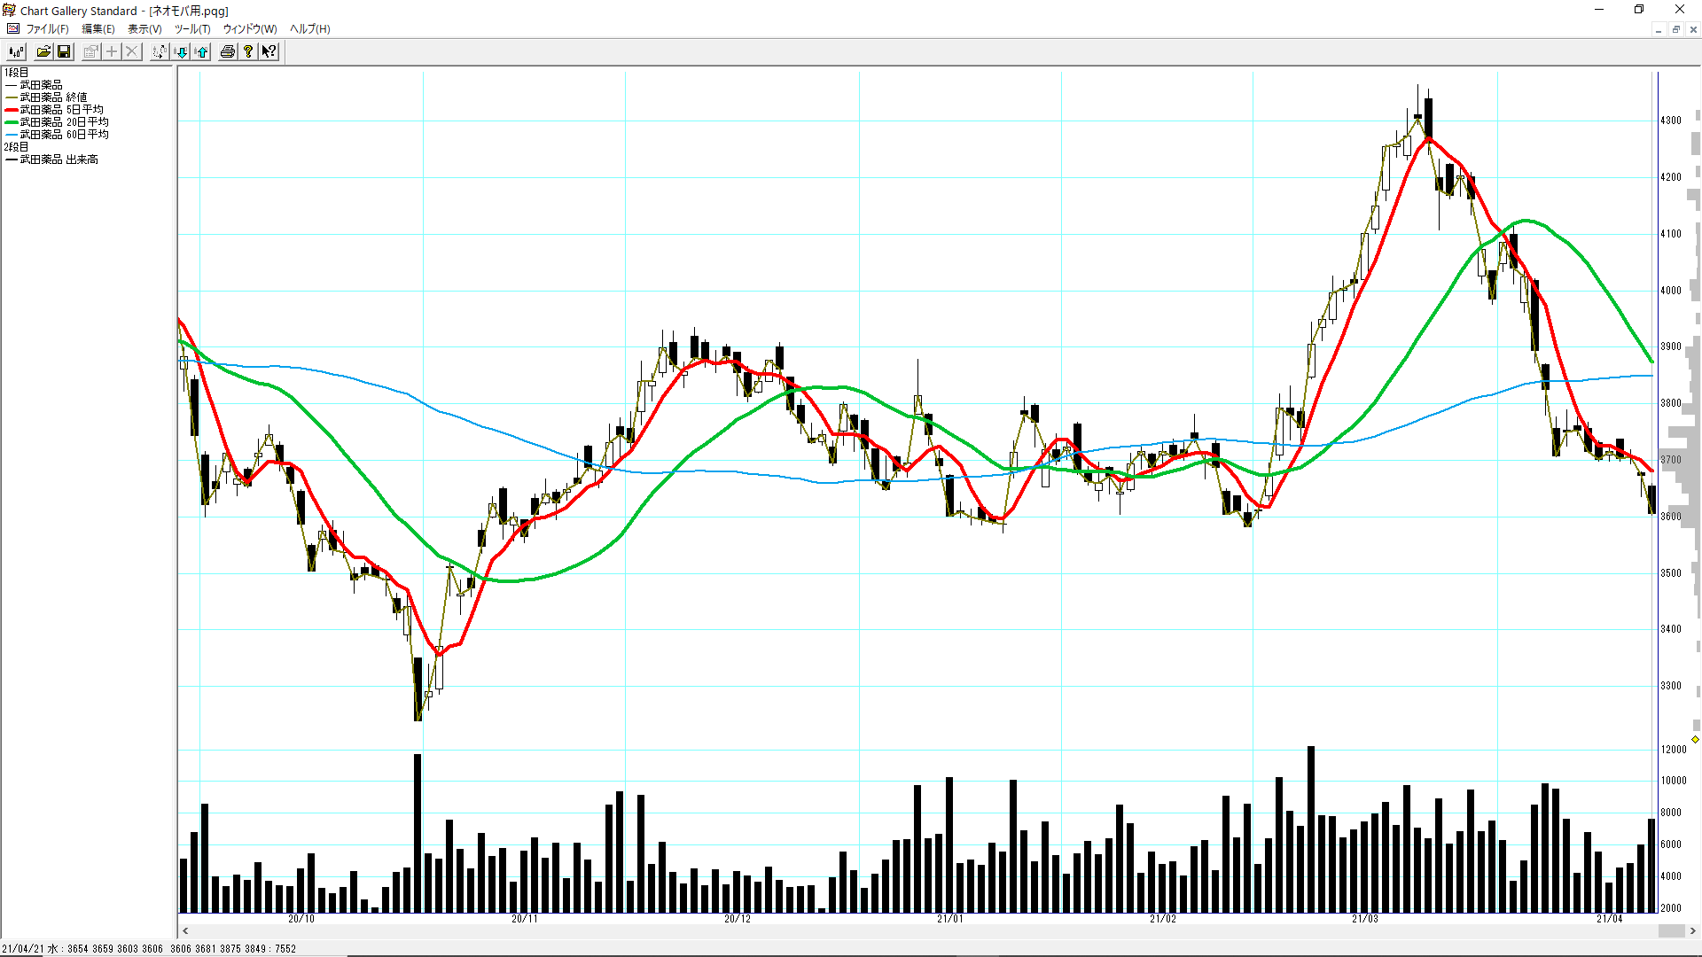Select 武田薬品 出来高 legend entry
This screenshot has height=957, width=1702.
coord(59,159)
